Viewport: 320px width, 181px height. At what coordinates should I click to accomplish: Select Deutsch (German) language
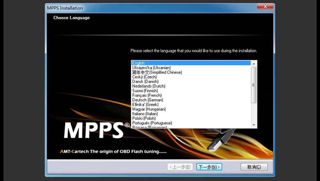(191, 100)
